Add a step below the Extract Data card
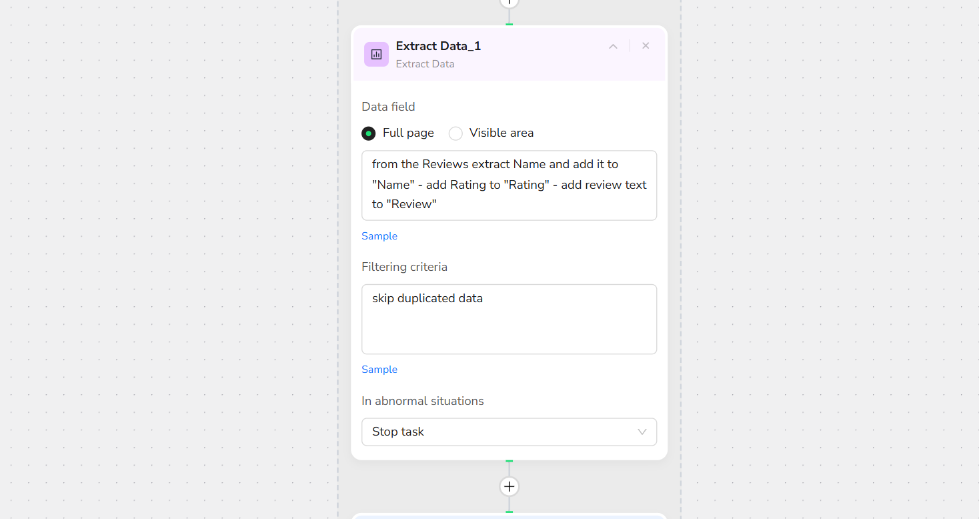The height and width of the screenshot is (519, 979). pyautogui.click(x=510, y=486)
